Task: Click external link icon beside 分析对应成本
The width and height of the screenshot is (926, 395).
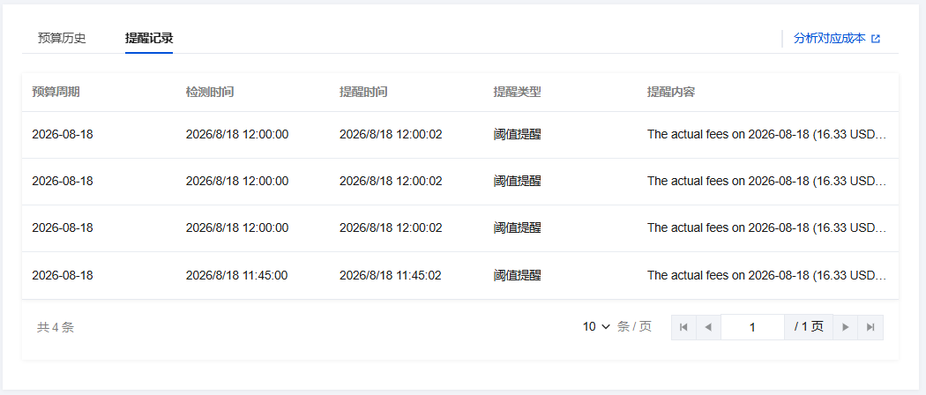Action: click(876, 39)
